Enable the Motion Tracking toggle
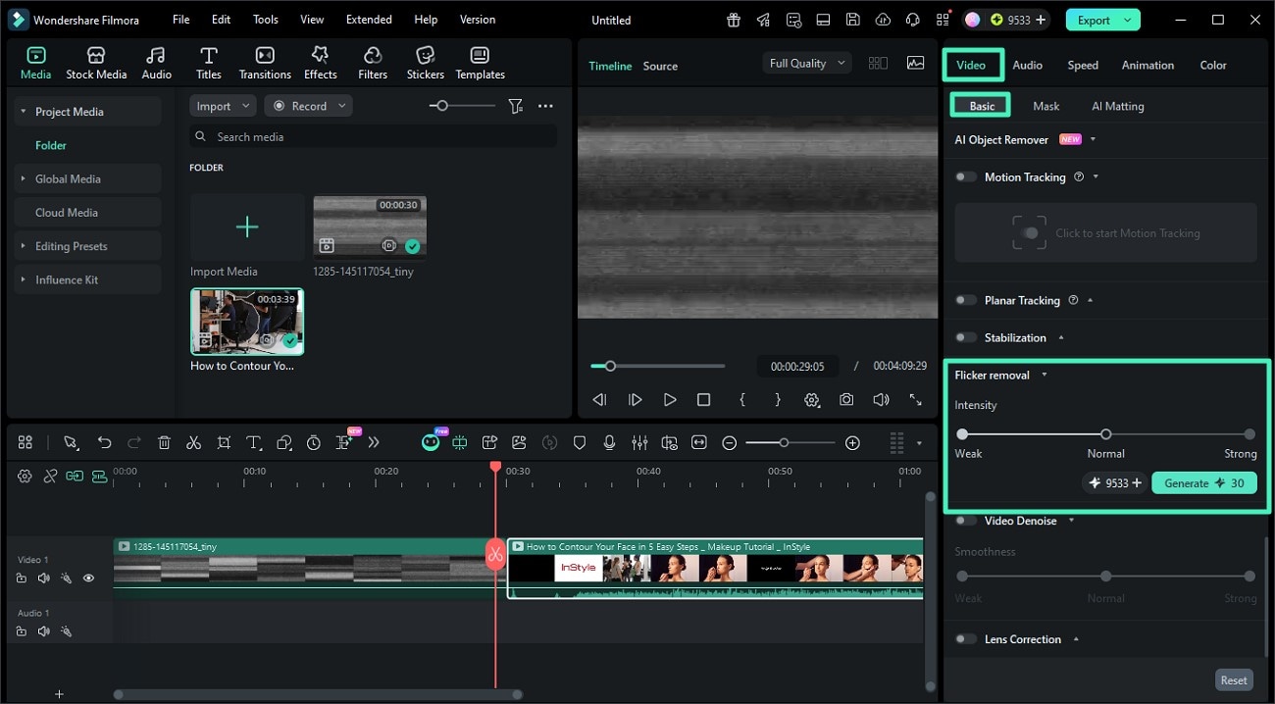 click(966, 177)
